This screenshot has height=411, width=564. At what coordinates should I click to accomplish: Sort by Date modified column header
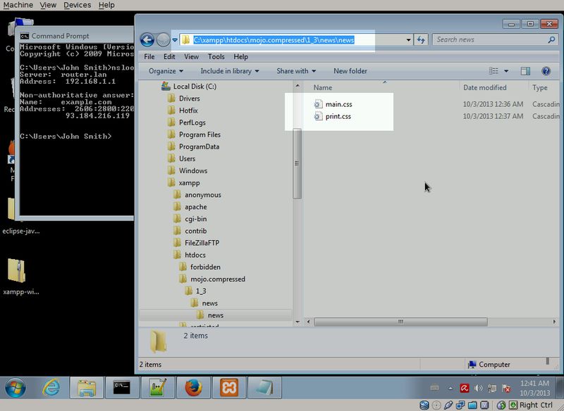484,88
